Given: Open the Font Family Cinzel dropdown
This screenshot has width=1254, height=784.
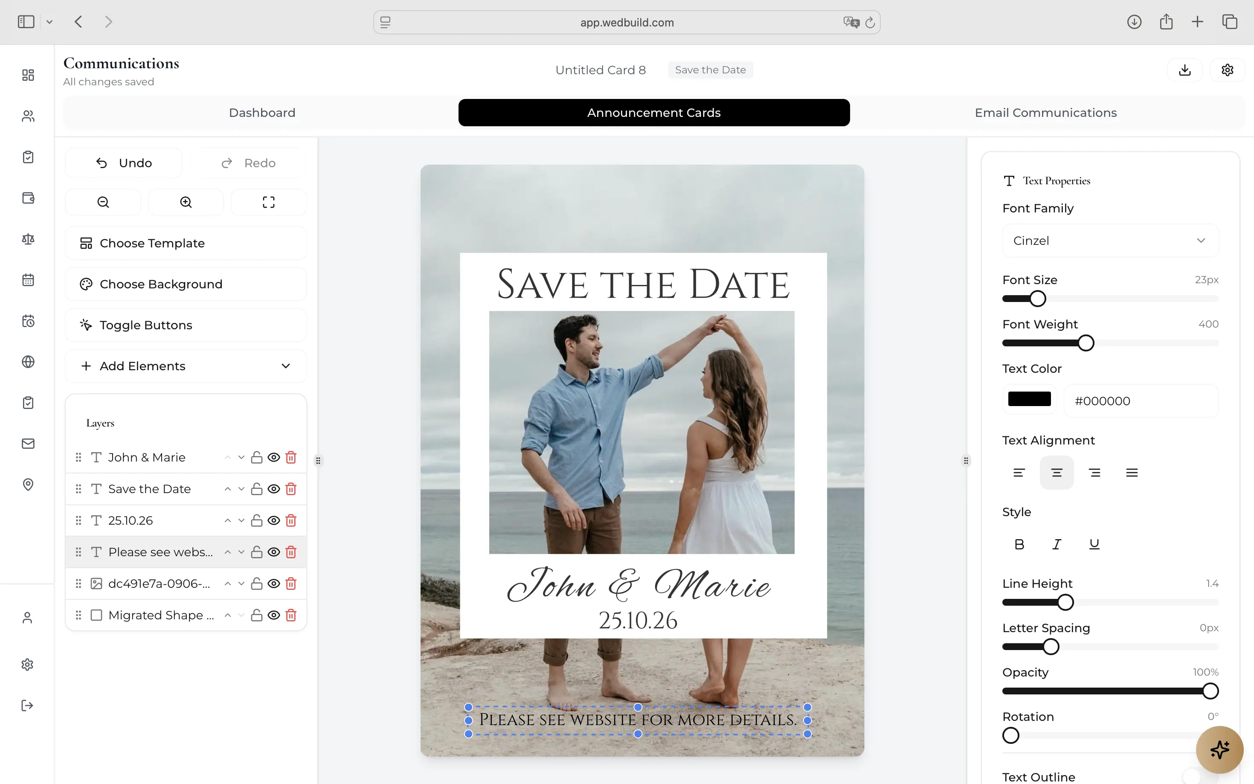Looking at the screenshot, I should (x=1110, y=241).
